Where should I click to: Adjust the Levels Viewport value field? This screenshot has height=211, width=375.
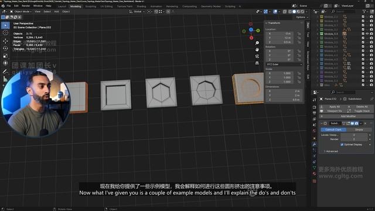354,135
